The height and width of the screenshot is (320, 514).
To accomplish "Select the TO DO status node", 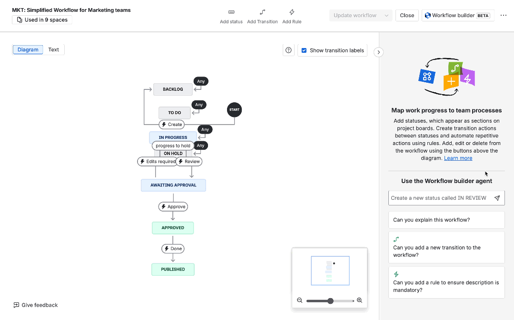I will [174, 113].
